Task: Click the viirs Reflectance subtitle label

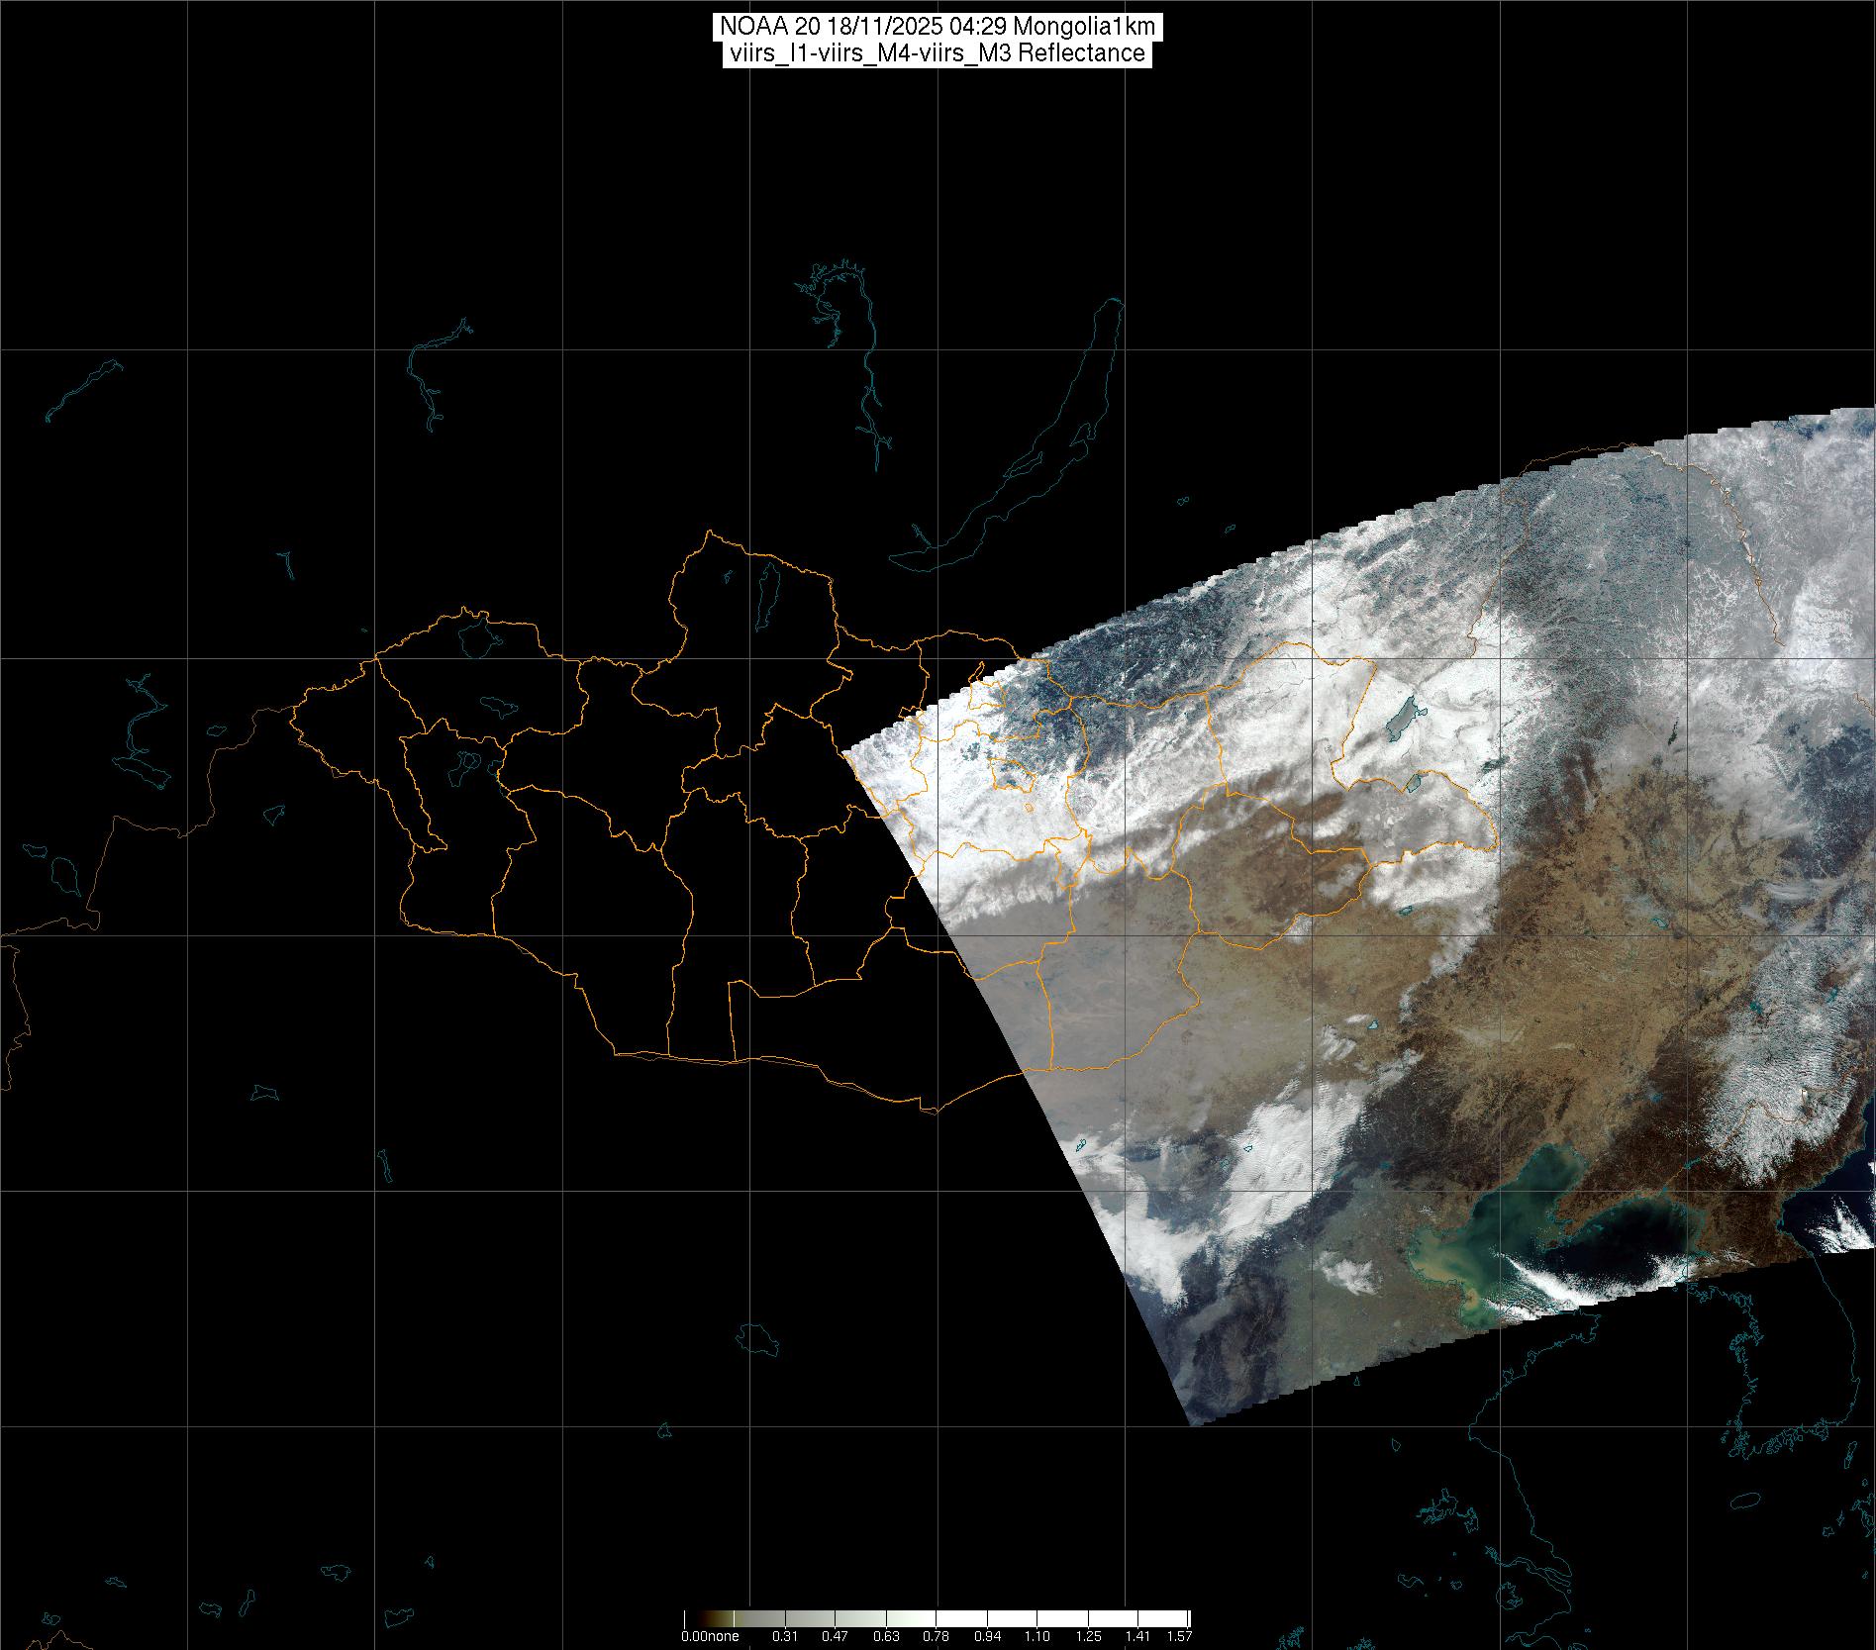Action: pyautogui.click(x=937, y=53)
